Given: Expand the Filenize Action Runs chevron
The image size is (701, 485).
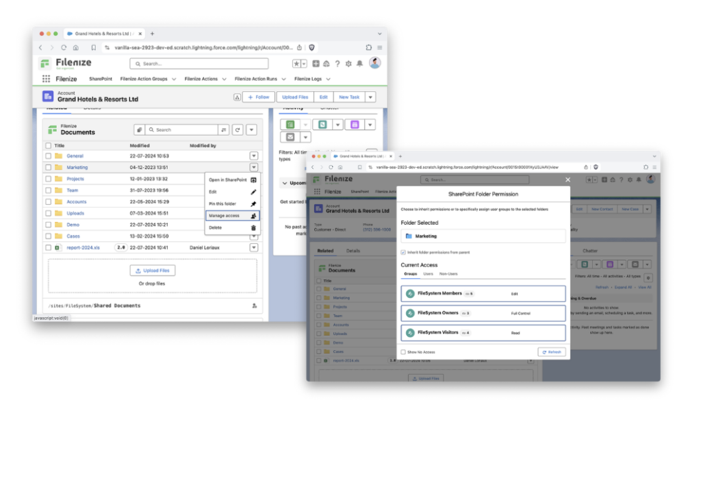Looking at the screenshot, I should coord(283,79).
